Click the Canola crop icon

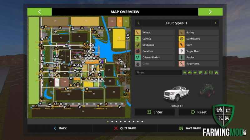click(x=138, y=39)
